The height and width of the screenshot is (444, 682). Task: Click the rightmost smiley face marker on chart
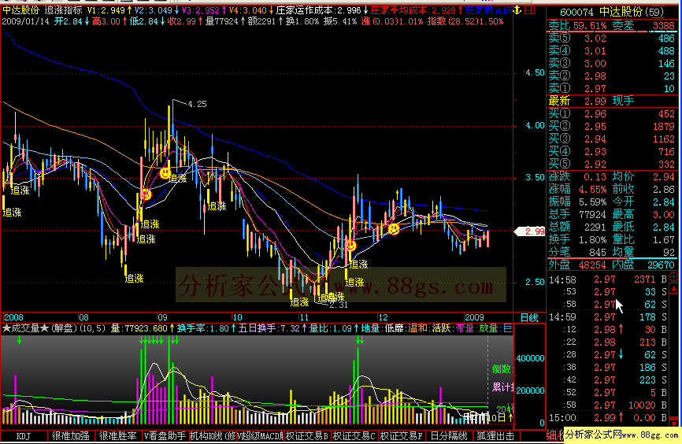(x=394, y=228)
